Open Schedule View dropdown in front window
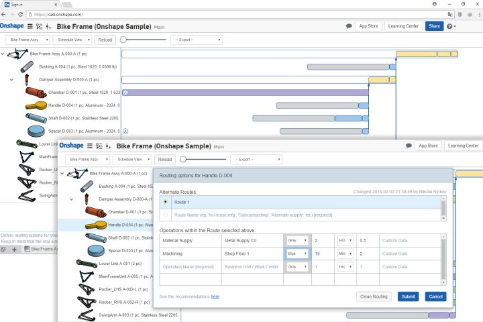 [132, 159]
